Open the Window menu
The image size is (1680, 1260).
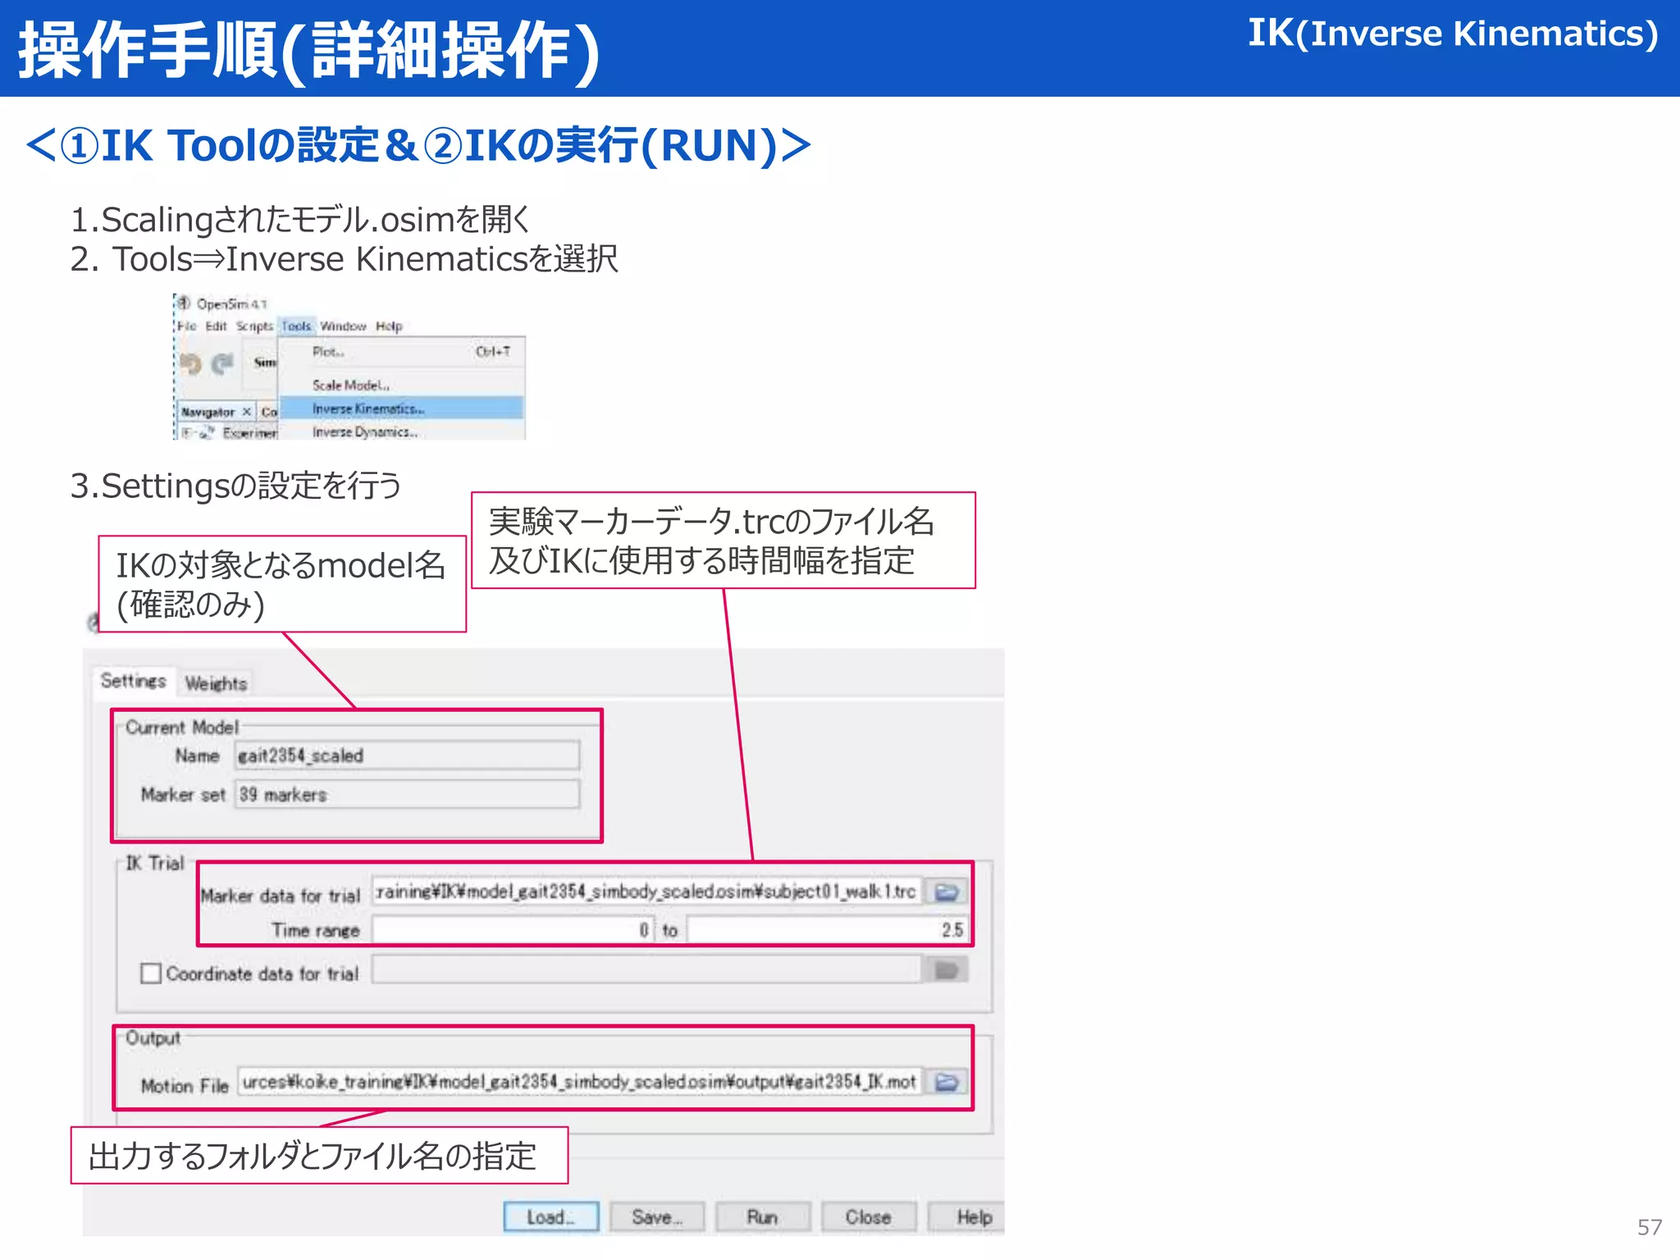343,326
